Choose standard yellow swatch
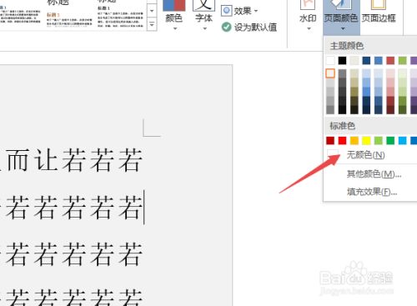Screen dimensions: 417x306 [366, 141]
